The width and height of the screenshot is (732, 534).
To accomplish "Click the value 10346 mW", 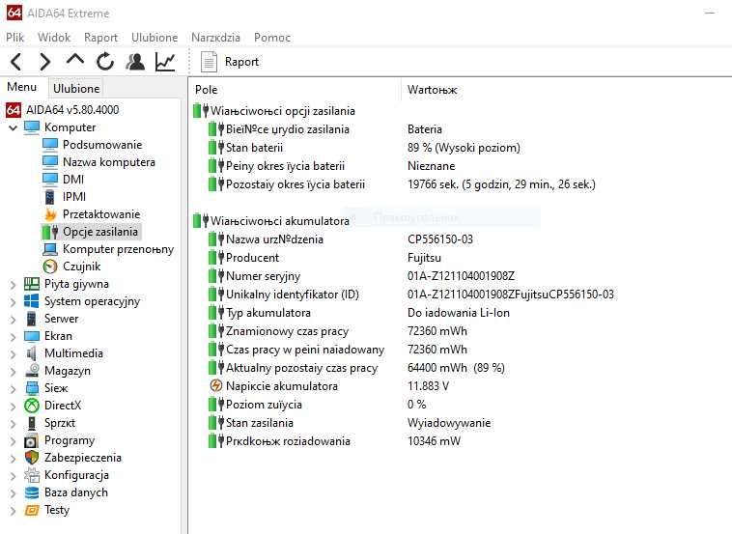I will [434, 441].
